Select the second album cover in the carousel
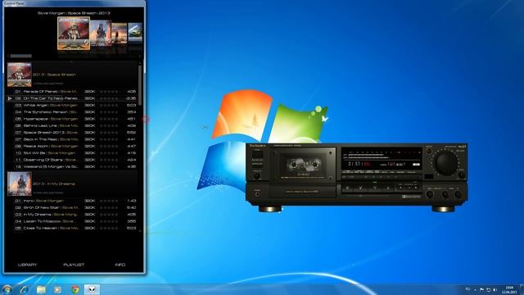The height and width of the screenshot is (295, 524). point(101,33)
